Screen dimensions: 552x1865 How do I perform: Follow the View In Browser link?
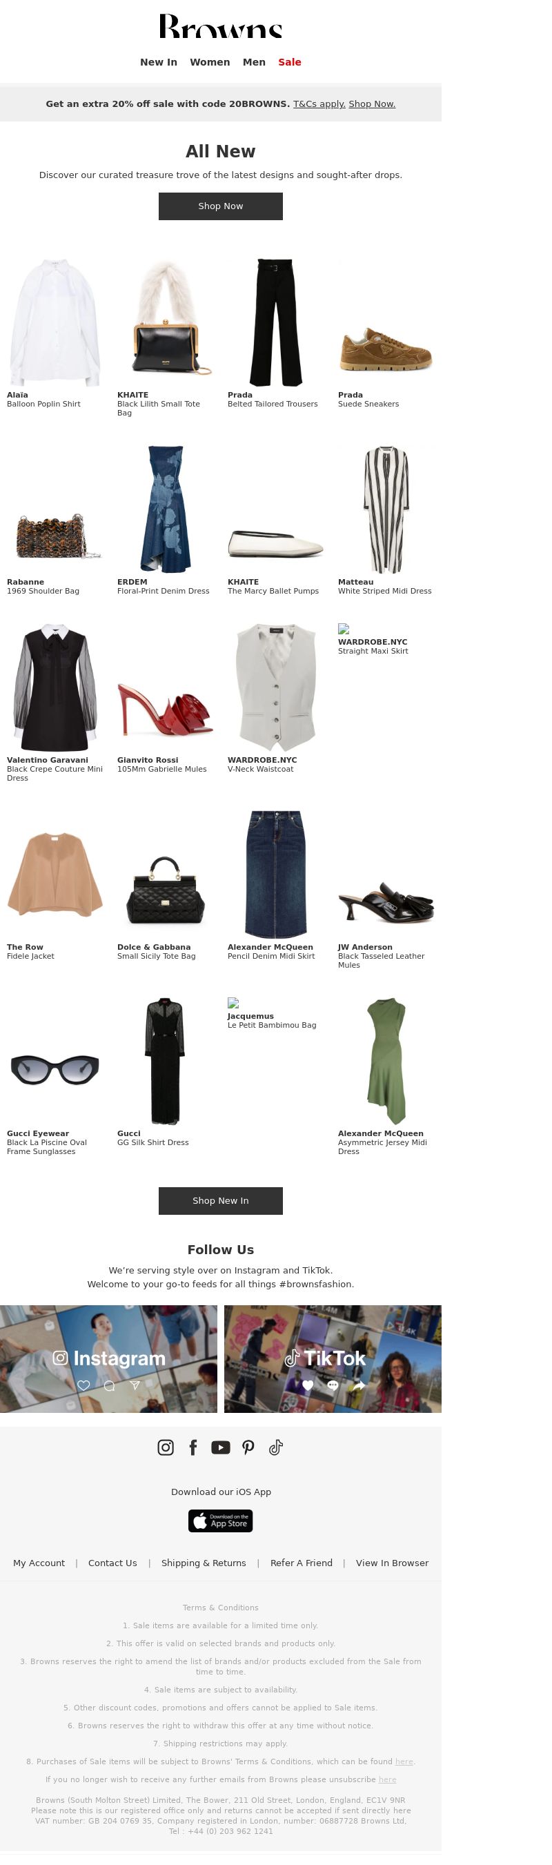pos(392,1563)
